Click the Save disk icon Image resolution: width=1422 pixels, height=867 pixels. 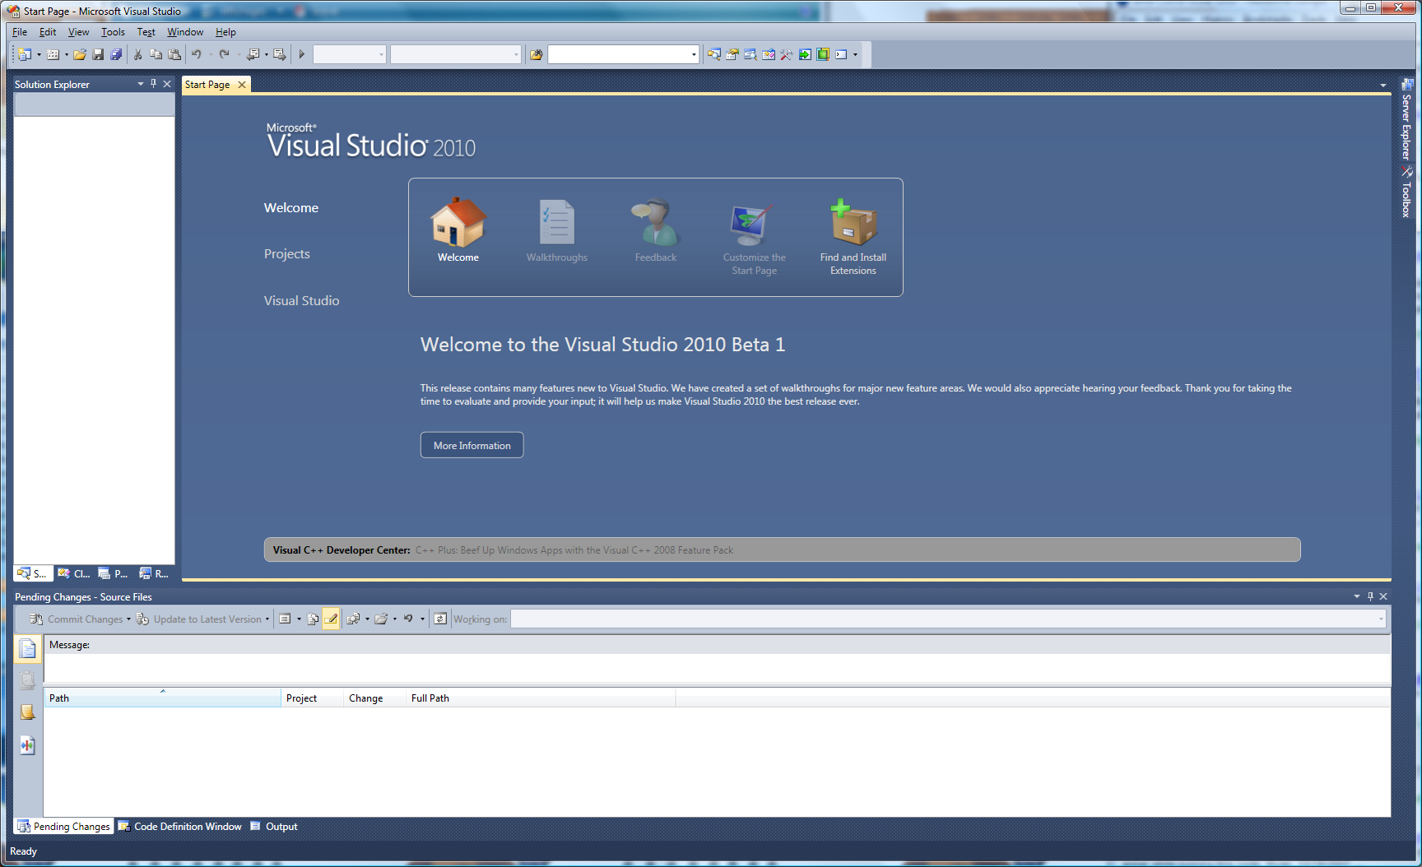click(x=98, y=54)
